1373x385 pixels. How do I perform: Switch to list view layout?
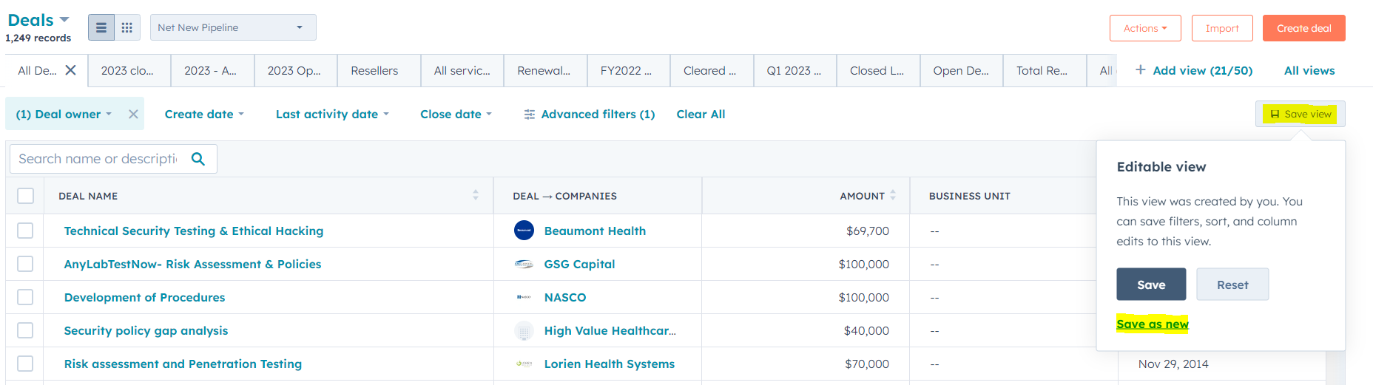pos(101,28)
